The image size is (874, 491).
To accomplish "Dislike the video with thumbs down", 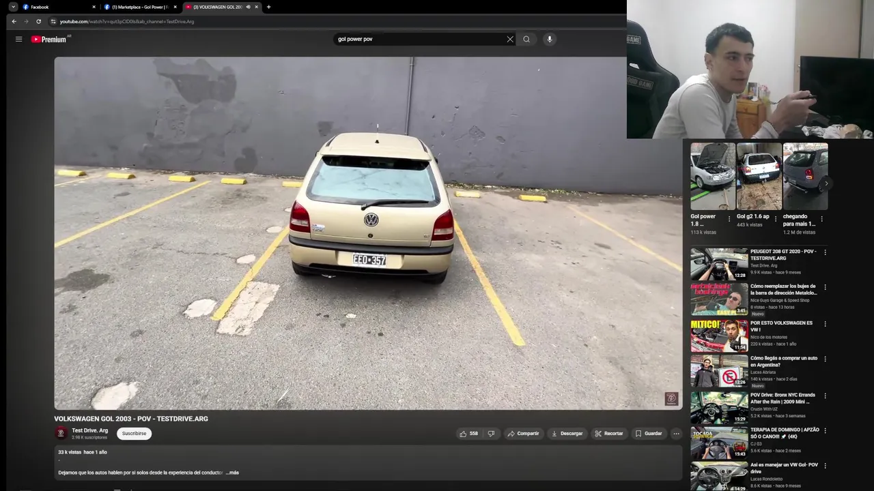I will point(491,434).
